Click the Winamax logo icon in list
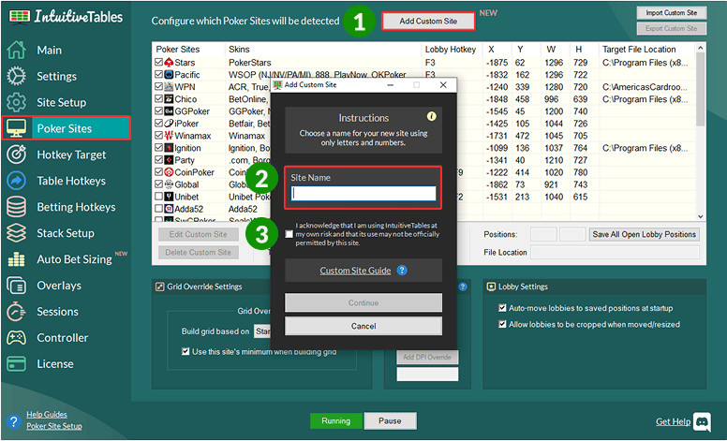The height and width of the screenshot is (441, 727). [x=169, y=136]
